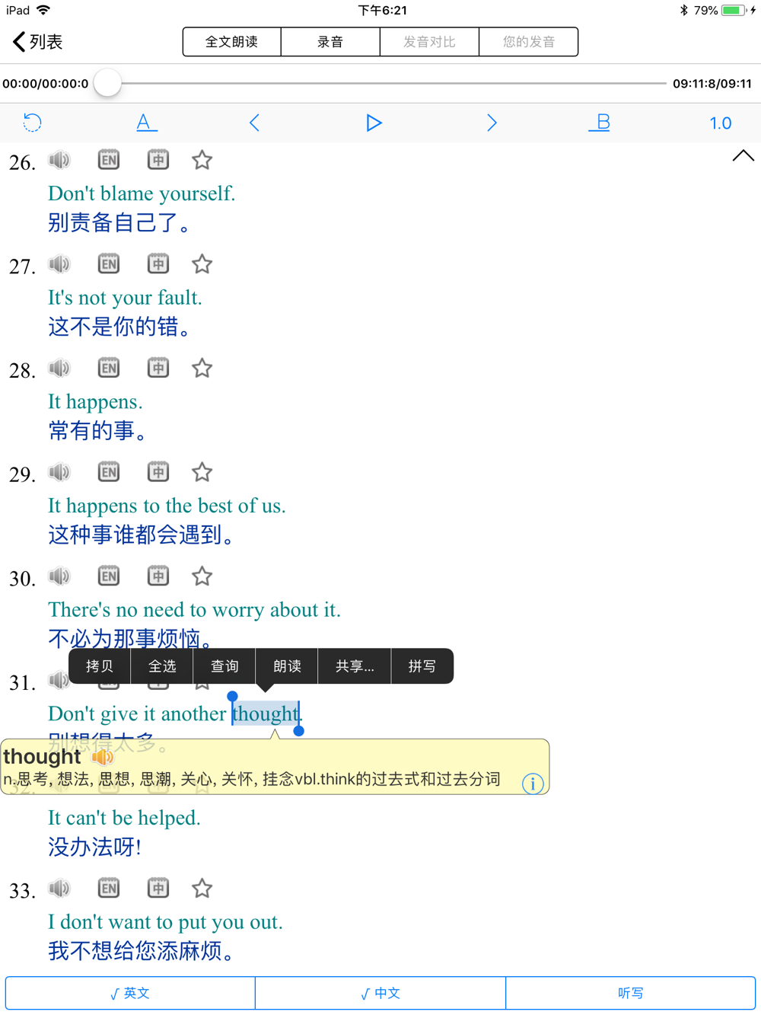
Task: Toggle Chinese text for sentence 29
Action: coord(158,472)
